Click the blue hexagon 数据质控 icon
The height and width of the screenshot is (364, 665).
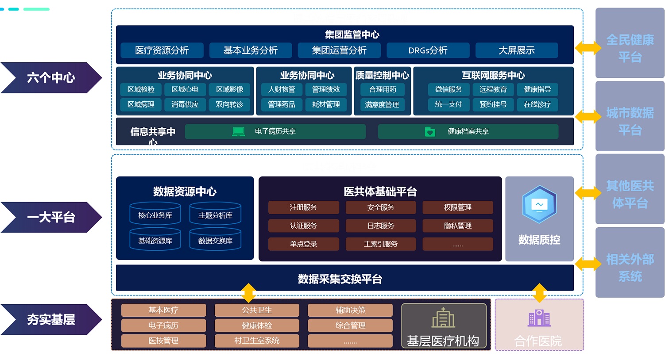point(539,204)
